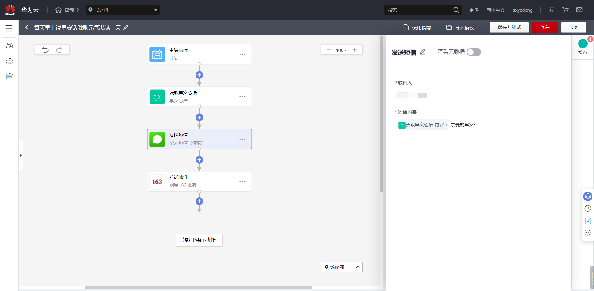This screenshot has width=594, height=291.
Task: Add step after 发送短信 node
Action: 199,160
